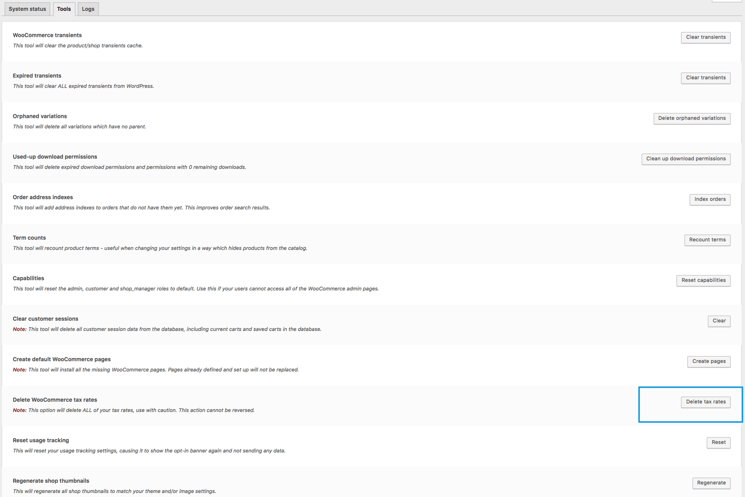The image size is (745, 497).
Task: Regenerate all shop thumbnails
Action: [x=711, y=483]
